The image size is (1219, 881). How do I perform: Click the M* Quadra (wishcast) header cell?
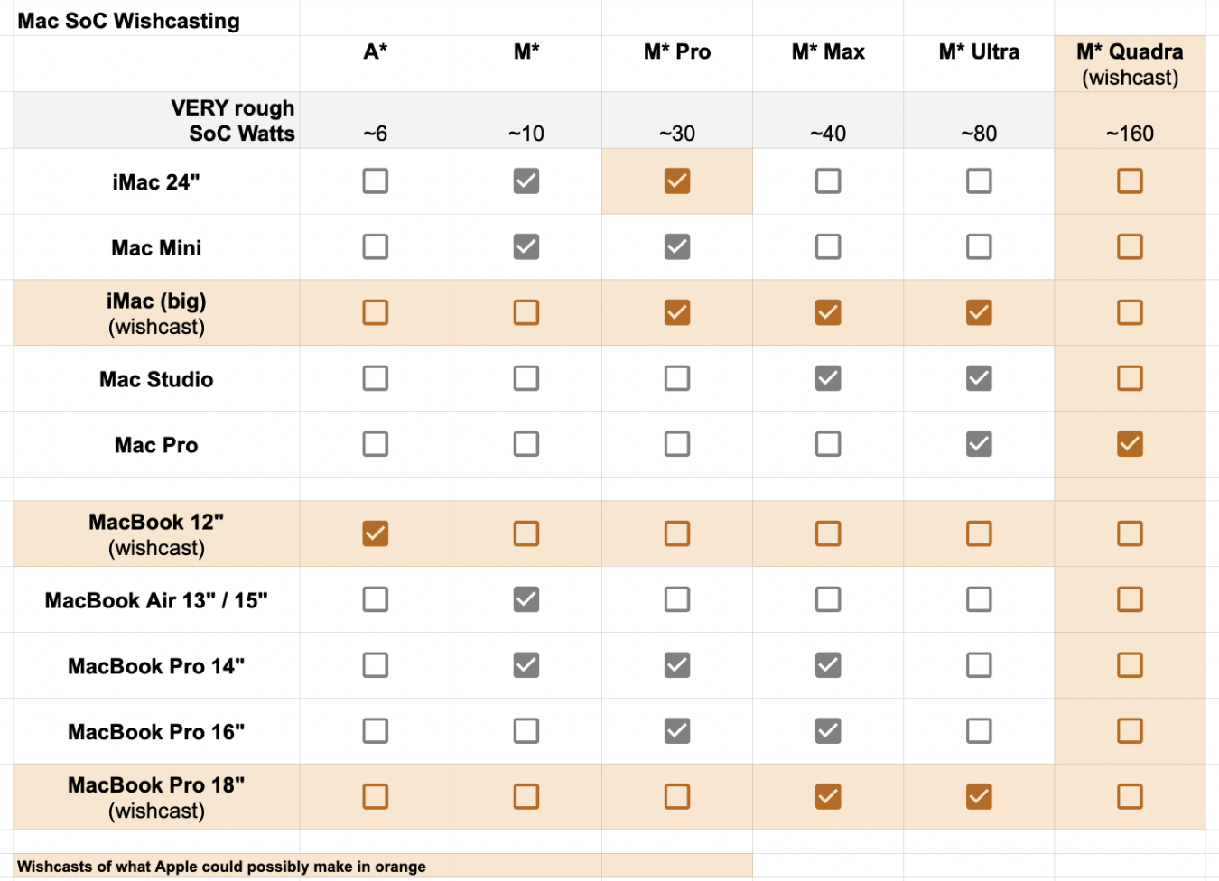1130,64
